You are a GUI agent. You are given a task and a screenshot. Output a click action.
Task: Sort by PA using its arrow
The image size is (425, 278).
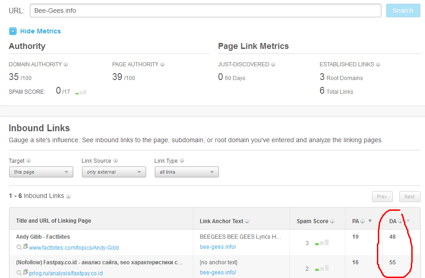pyautogui.click(x=370, y=221)
